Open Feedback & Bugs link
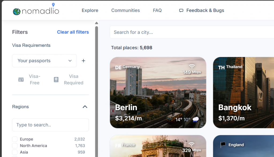The image size is (274, 157). click(x=201, y=10)
